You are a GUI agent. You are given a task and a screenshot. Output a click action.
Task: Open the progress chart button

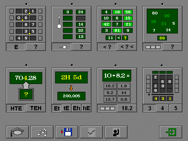click(x=91, y=132)
